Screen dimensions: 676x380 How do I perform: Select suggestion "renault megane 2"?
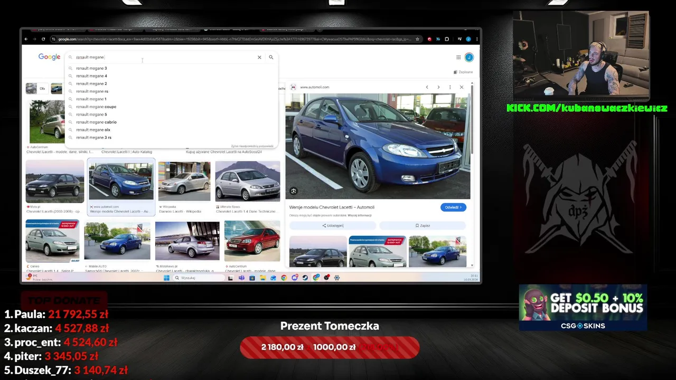[171, 83]
